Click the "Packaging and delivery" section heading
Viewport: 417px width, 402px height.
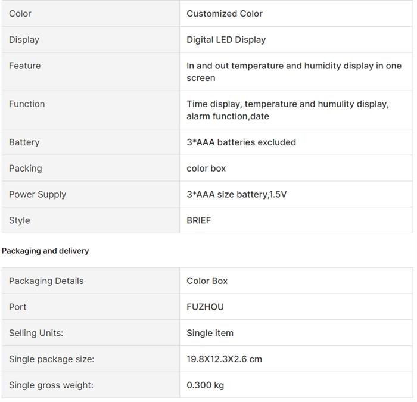[45, 251]
